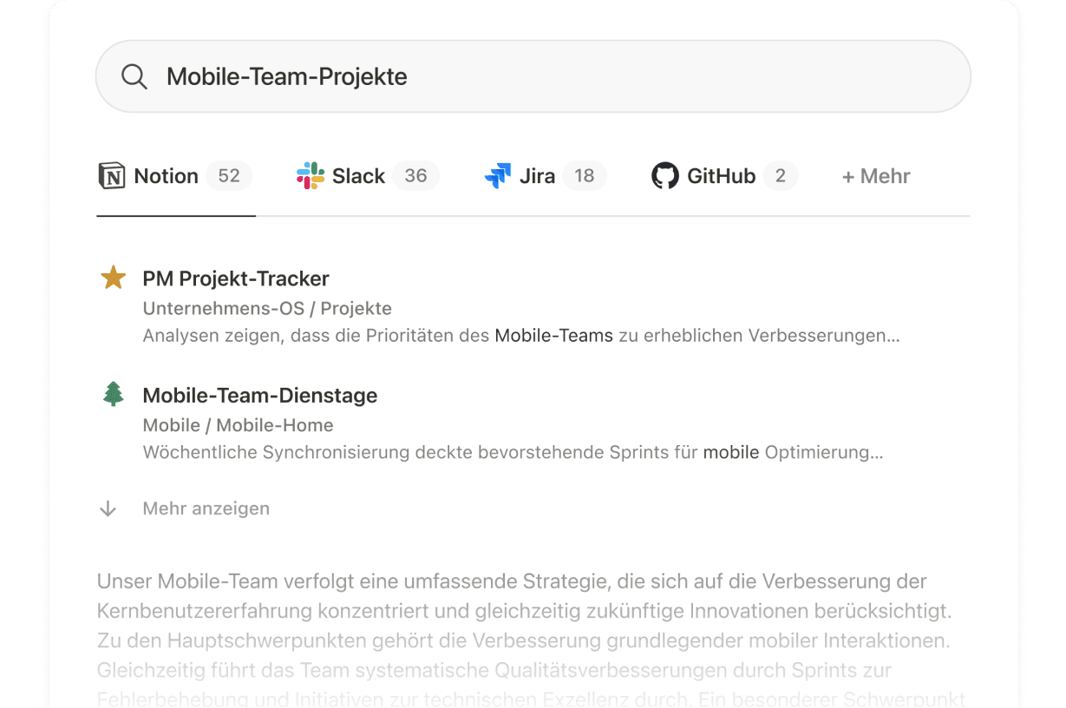Click the Mobile / Mobile-Home breadcrumb
This screenshot has height=708, width=1066.
238,425
